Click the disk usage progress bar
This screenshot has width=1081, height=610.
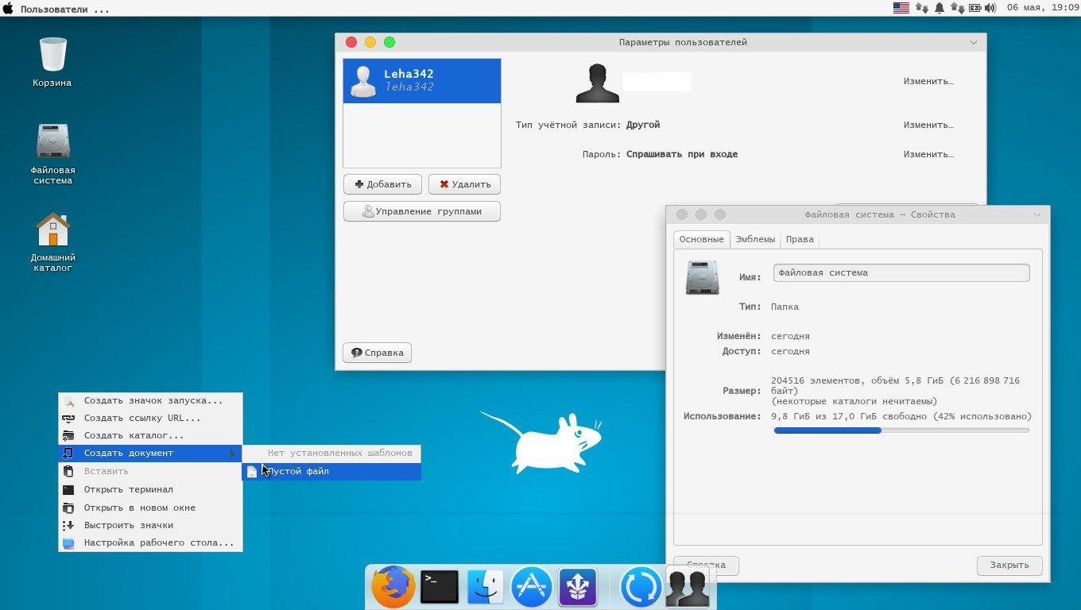(901, 430)
